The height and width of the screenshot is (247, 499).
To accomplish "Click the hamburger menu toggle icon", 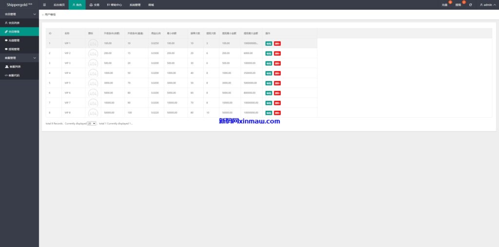I will 45,4.
